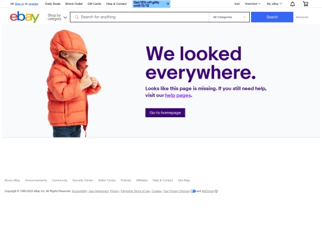The width and height of the screenshot is (322, 241).
Task: Click the eBay logo
Action: [x=24, y=17]
